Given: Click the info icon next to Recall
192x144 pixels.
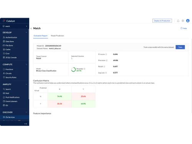Looking at the screenshot, I should point(104,66).
